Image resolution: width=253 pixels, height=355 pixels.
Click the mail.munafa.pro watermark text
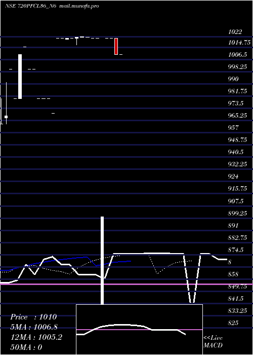click(79, 6)
